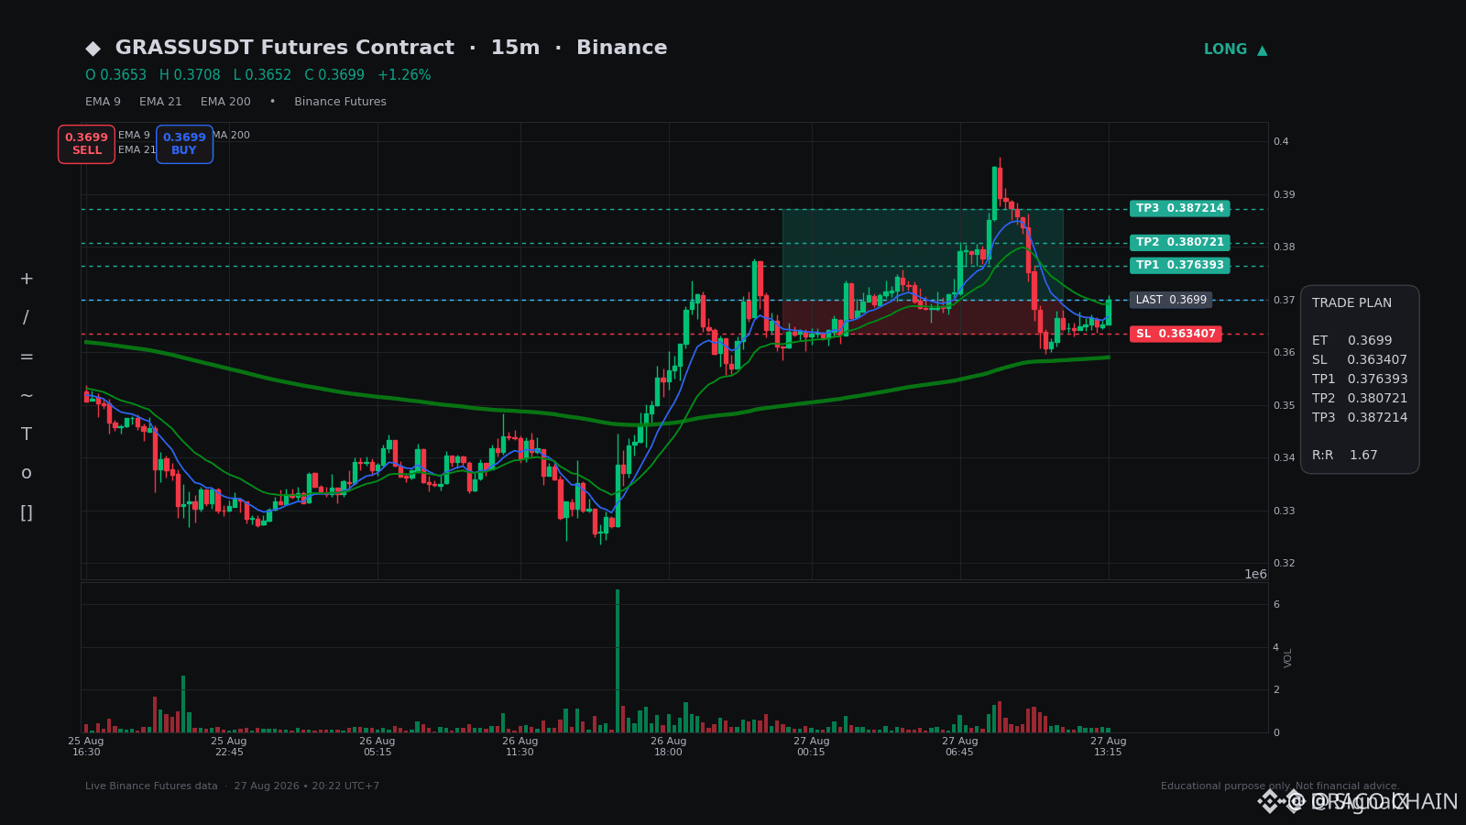This screenshot has height=825, width=1466.
Task: Click the header row's EMA 21 label
Action: 160,102
